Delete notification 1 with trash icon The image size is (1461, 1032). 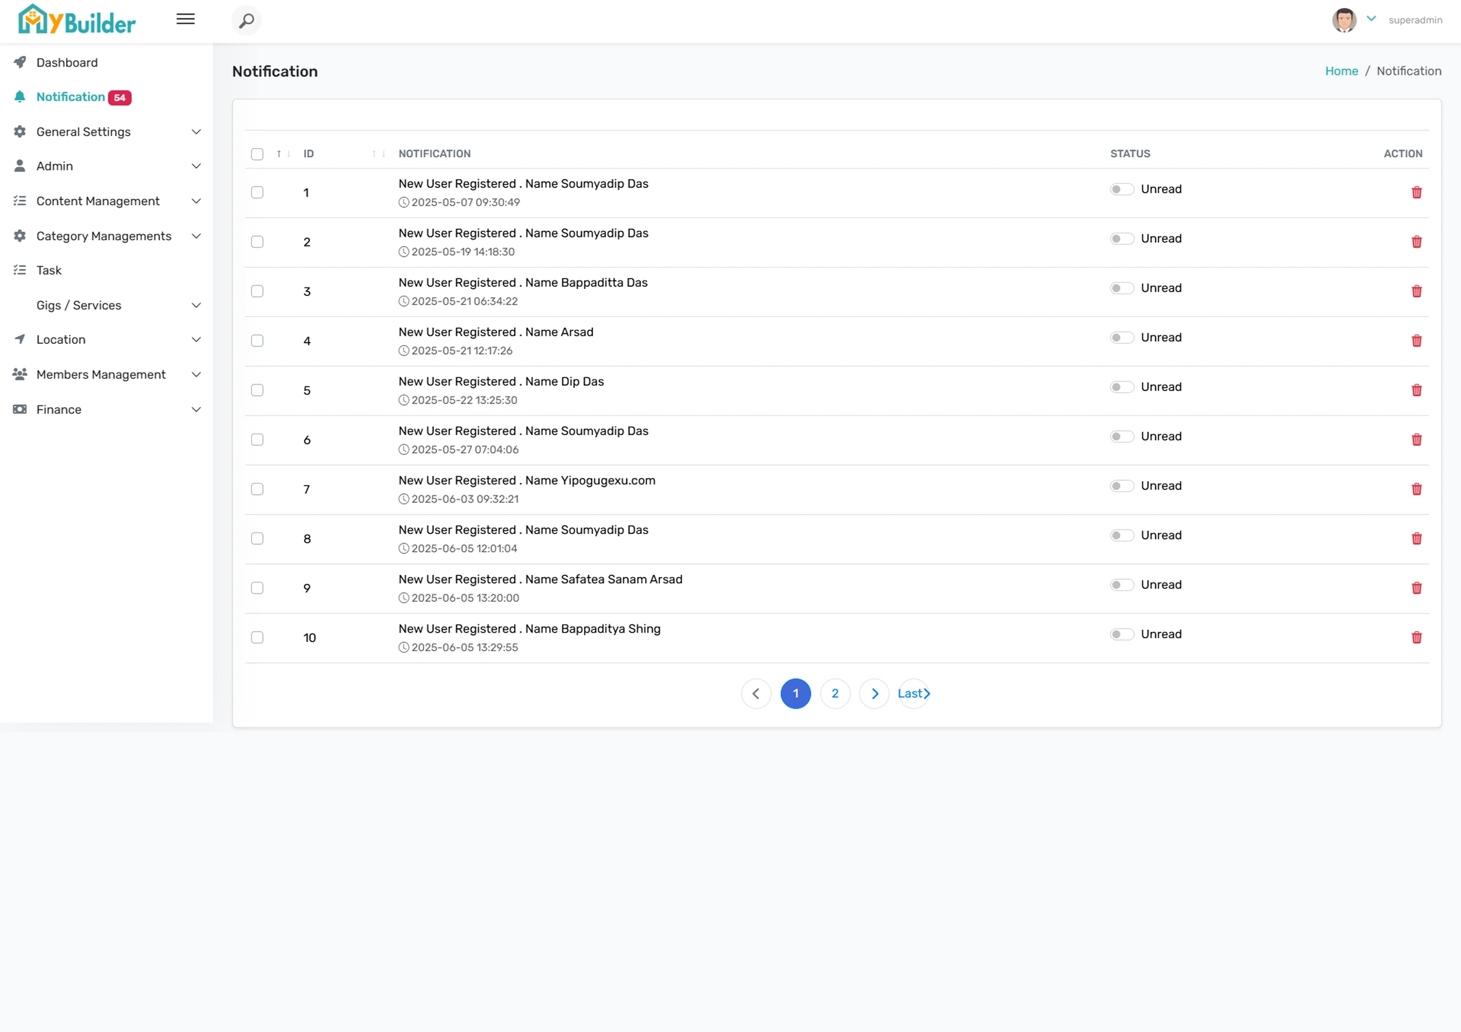point(1416,192)
